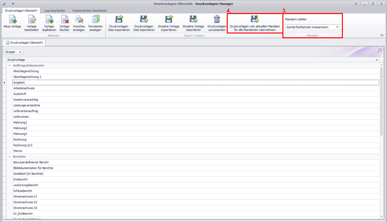Click the Neue Vorlage icon
387x222 pixels.
click(12, 20)
